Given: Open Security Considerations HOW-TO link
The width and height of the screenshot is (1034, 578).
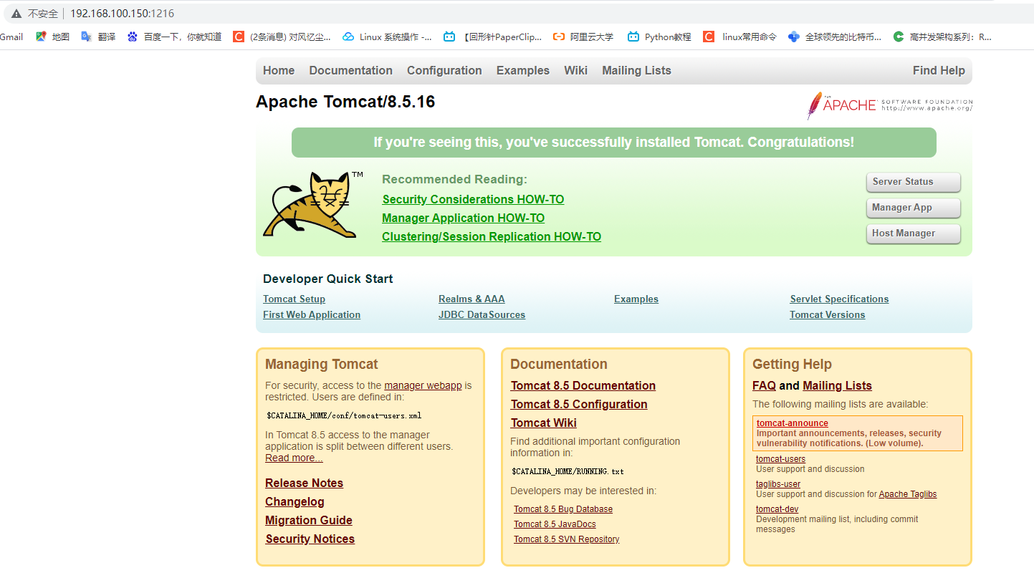Looking at the screenshot, I should pyautogui.click(x=473, y=199).
